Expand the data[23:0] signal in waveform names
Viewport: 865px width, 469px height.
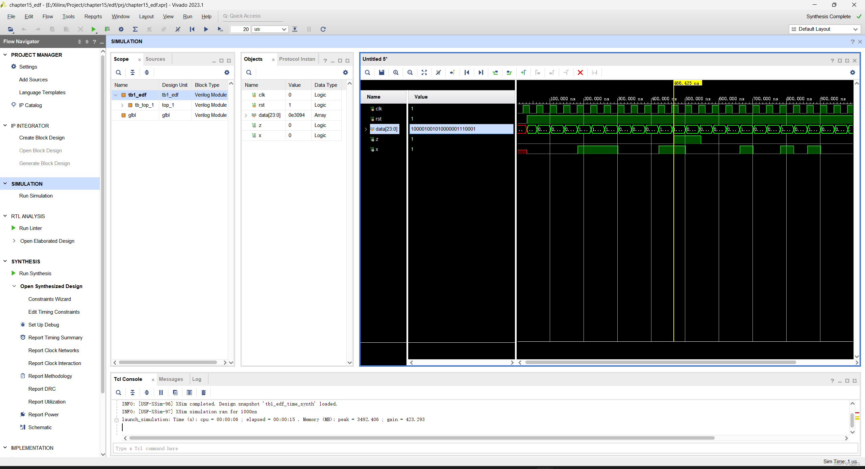click(366, 129)
